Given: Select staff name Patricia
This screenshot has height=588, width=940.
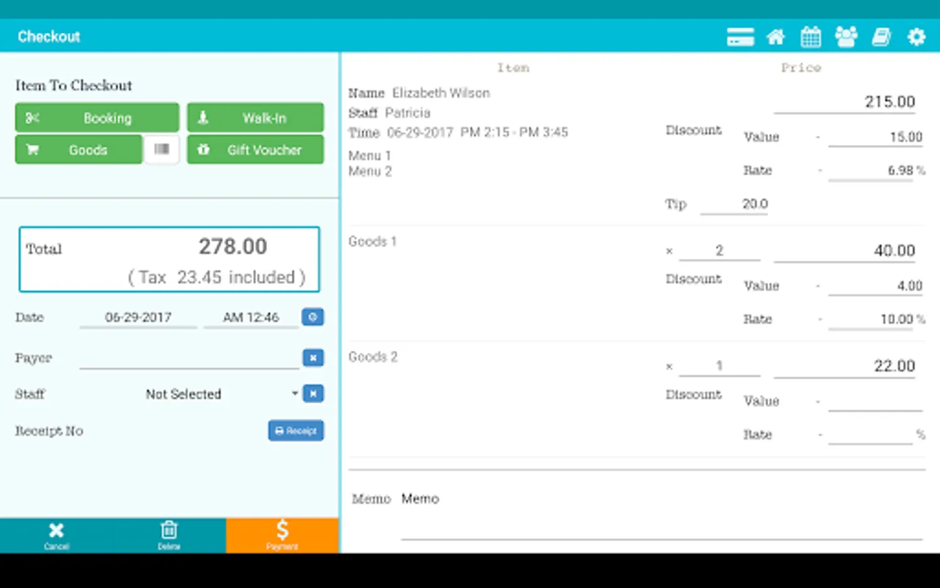Looking at the screenshot, I should point(407,112).
